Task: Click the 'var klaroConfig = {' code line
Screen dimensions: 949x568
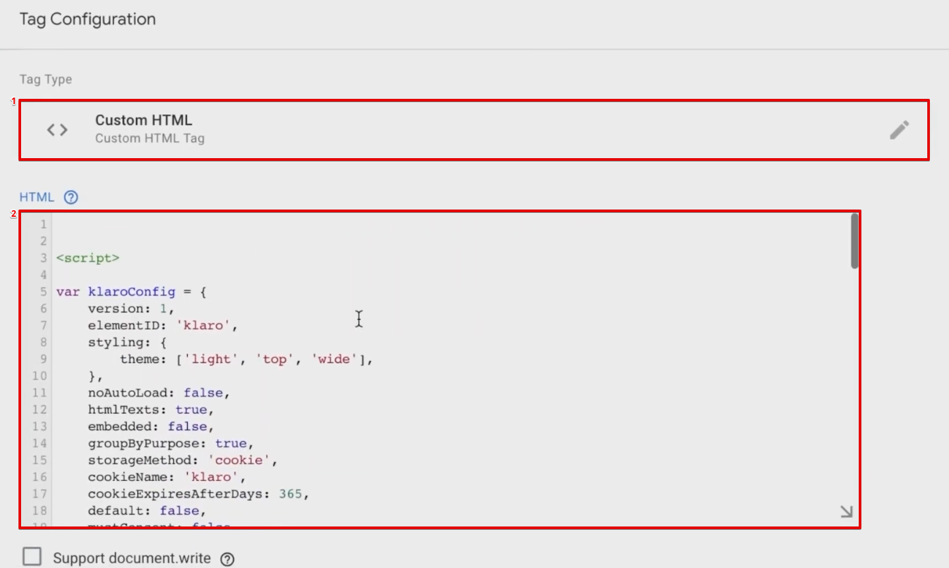Action: 131,292
